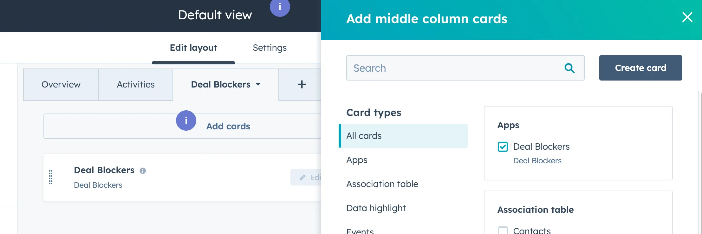Click the pencil Edit button on card
This screenshot has height=234, width=702.
pyautogui.click(x=306, y=177)
